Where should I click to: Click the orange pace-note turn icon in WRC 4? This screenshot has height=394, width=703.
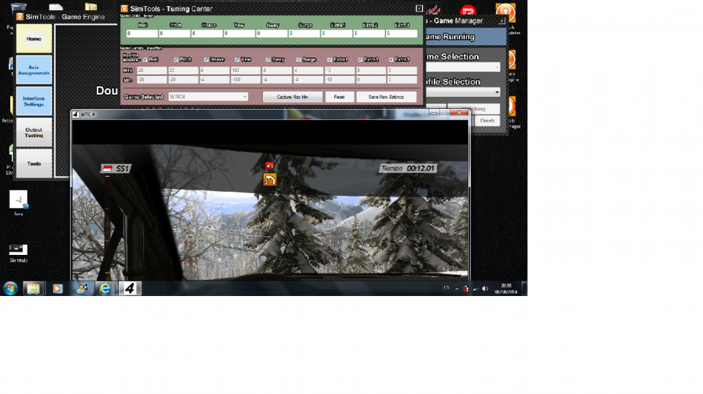269,180
